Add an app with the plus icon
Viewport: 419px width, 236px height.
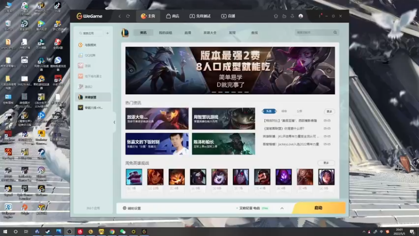(x=107, y=33)
